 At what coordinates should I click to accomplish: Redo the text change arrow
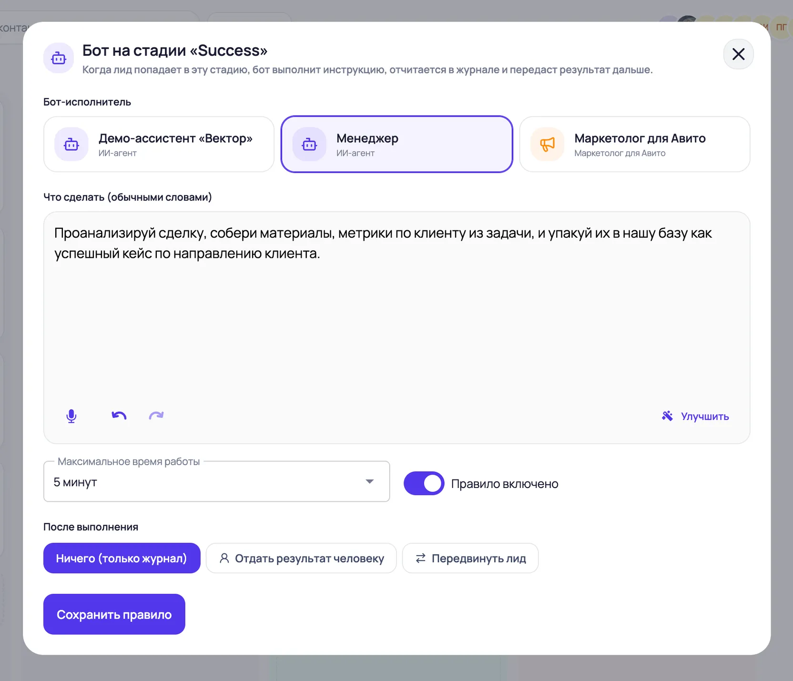(156, 416)
